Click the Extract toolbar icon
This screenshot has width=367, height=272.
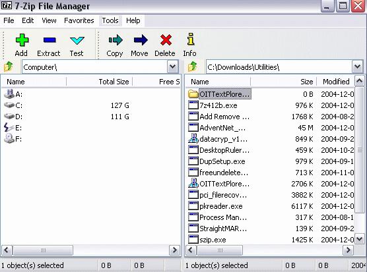(x=50, y=40)
